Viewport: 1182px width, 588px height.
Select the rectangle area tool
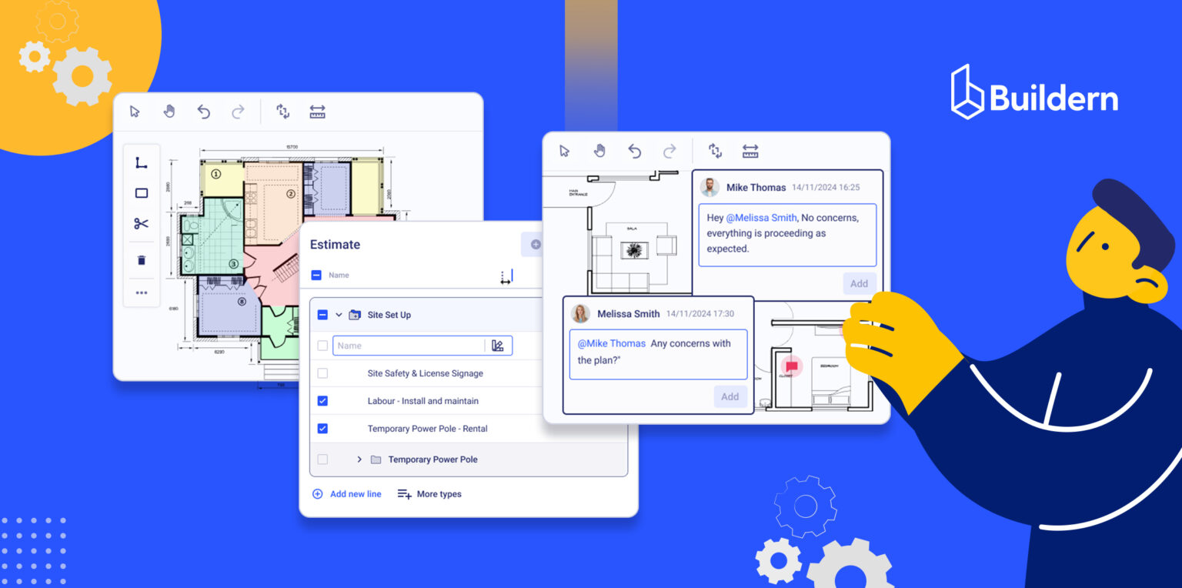[x=142, y=193]
